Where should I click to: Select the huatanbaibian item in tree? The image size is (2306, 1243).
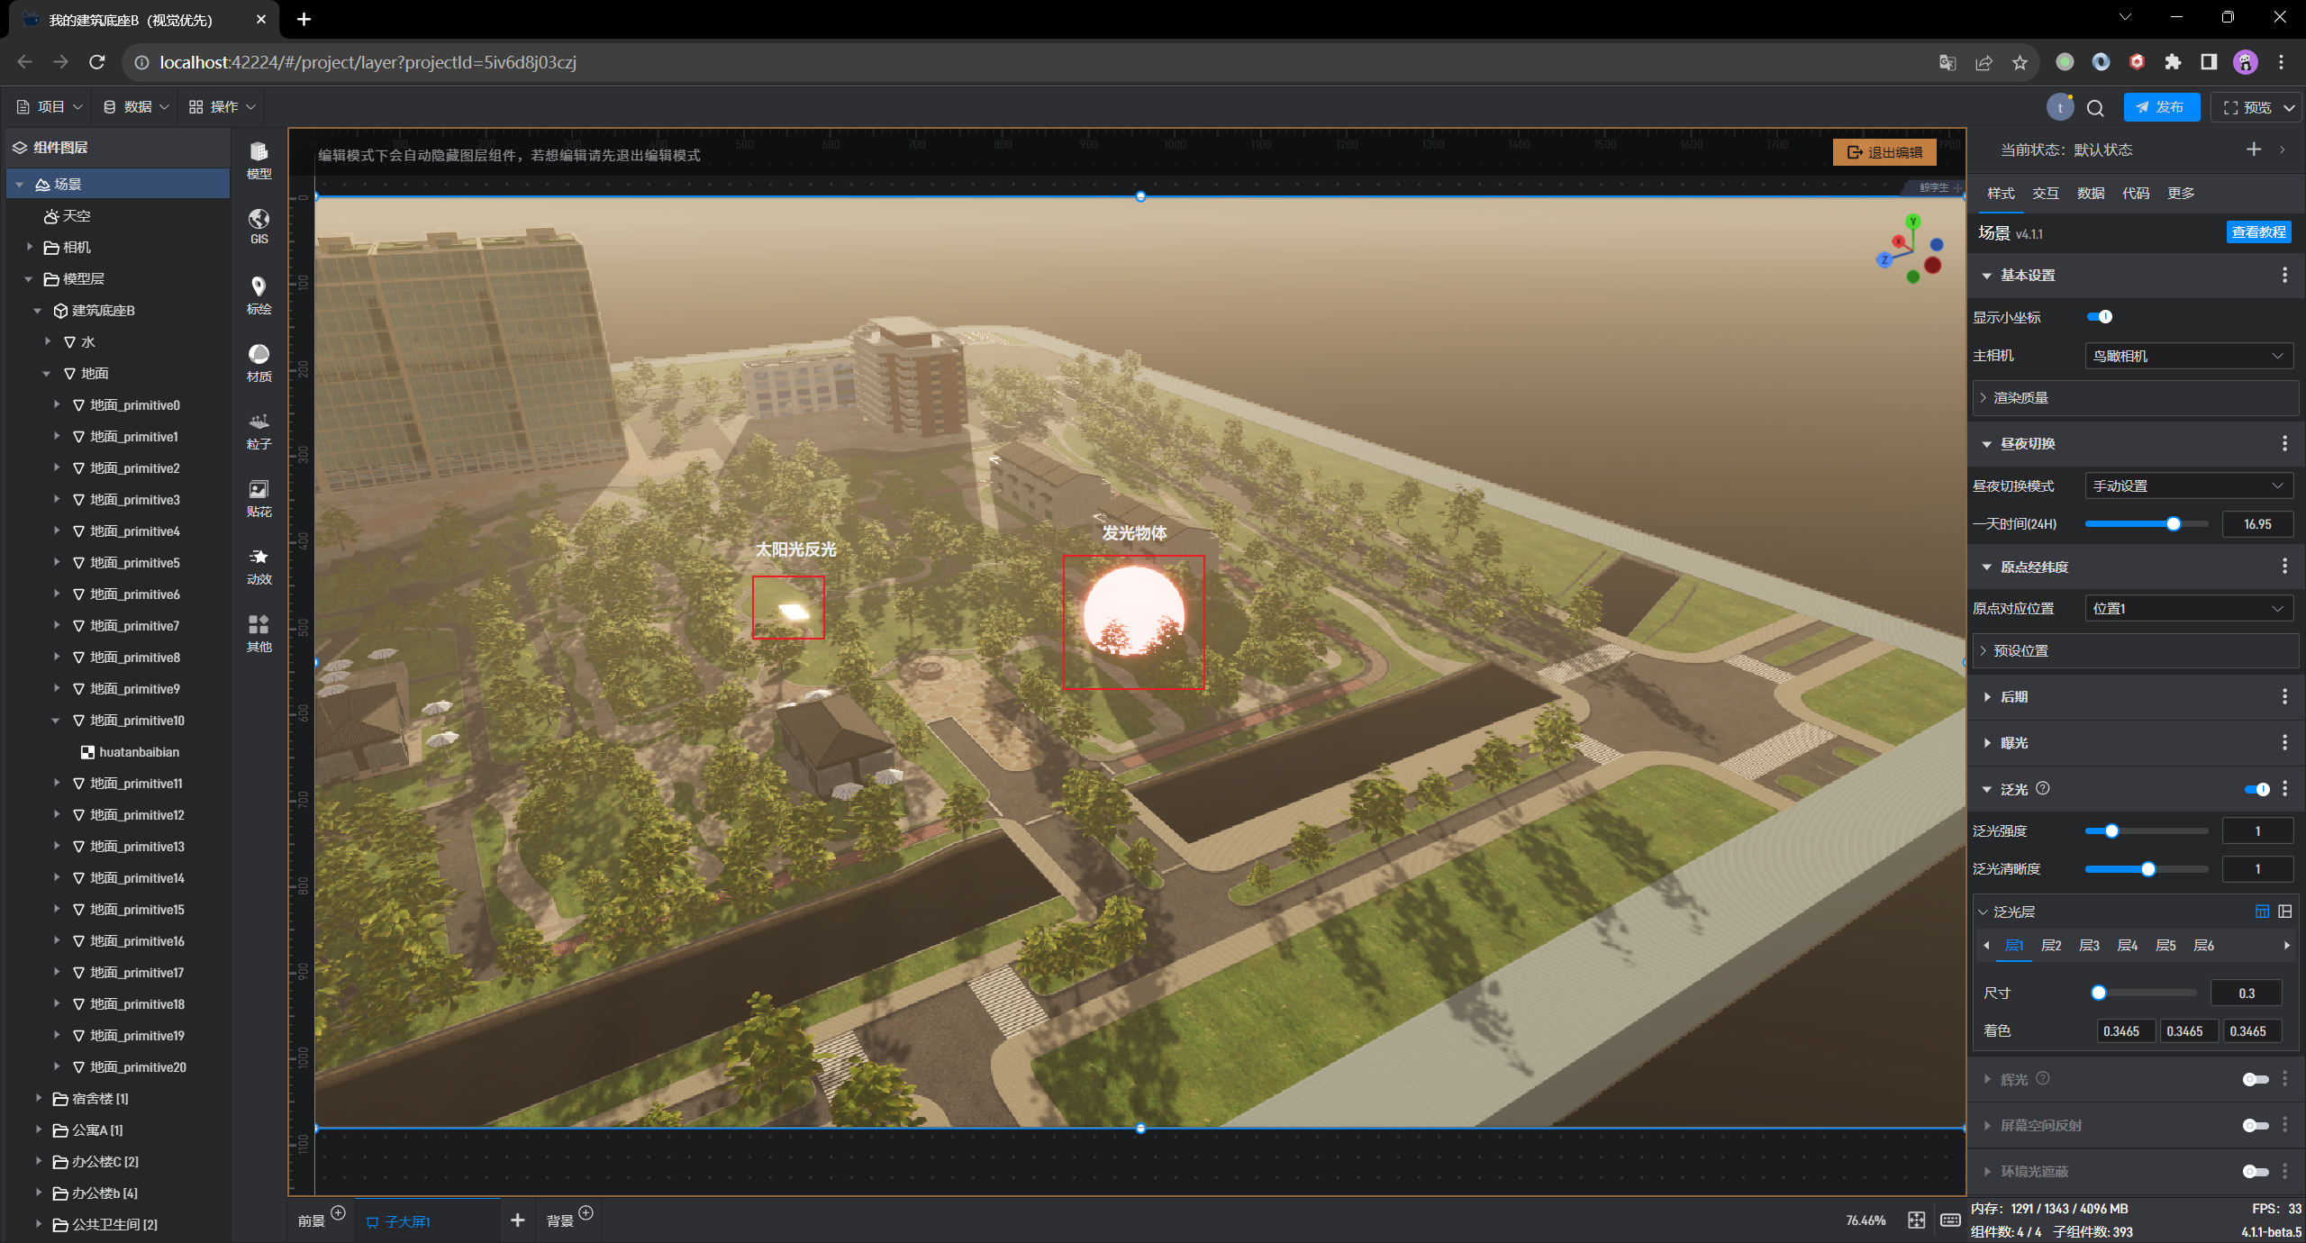(139, 752)
